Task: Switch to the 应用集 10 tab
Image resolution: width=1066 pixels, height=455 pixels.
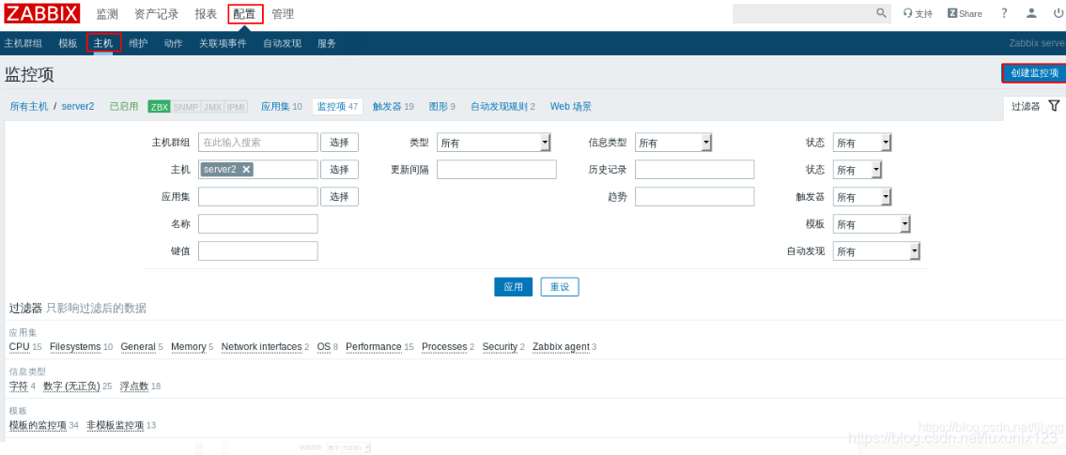Action: coord(282,107)
